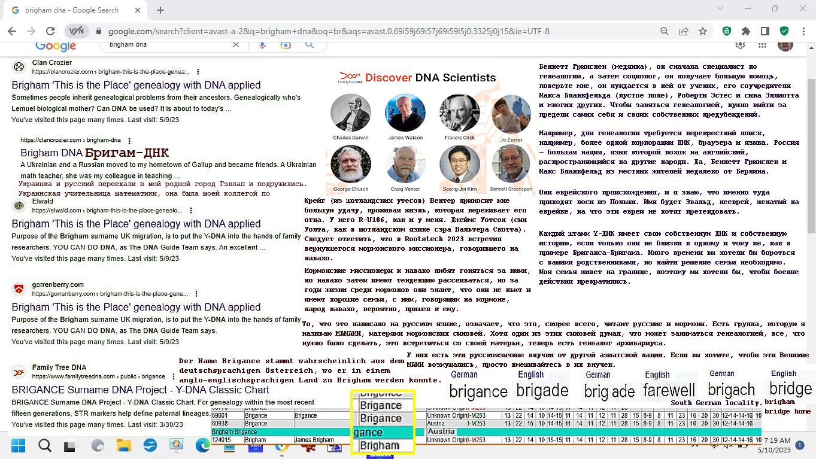Viewport: 816px width, 459px height.
Task: Click kit number 124915 in the table
Action: pyautogui.click(x=221, y=440)
